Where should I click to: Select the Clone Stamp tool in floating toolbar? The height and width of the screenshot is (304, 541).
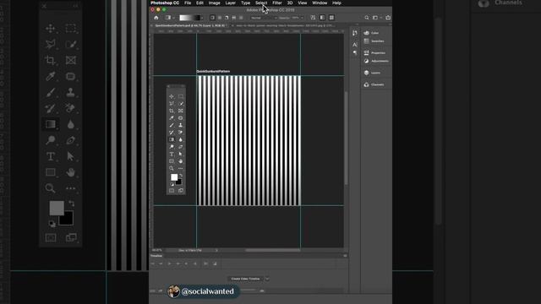(x=180, y=126)
